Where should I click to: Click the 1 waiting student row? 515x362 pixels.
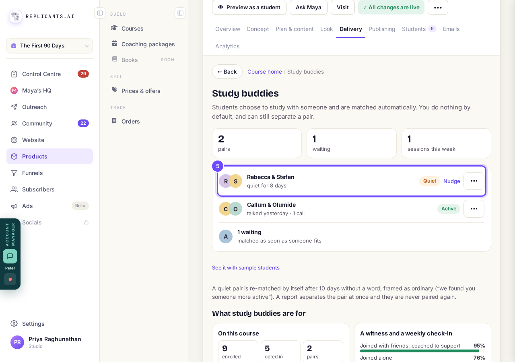pyautogui.click(x=352, y=237)
